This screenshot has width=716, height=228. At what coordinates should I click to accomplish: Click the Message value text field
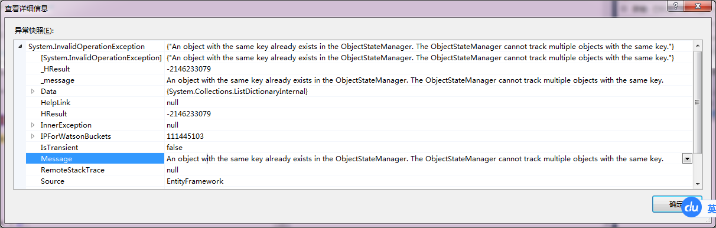click(423, 159)
